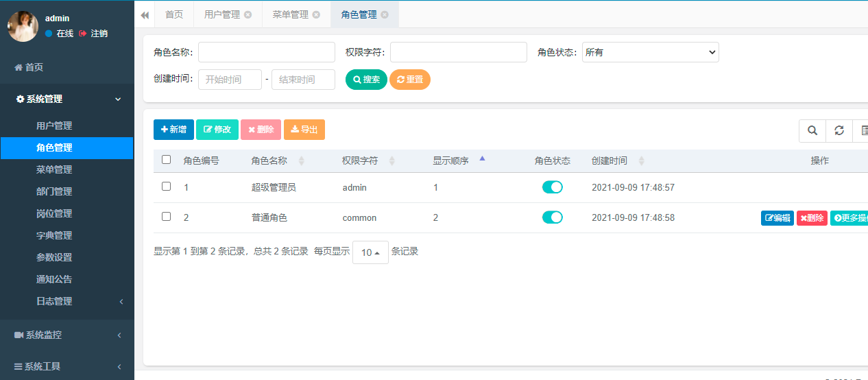Screen dimensions: 868x380
Task: Click the 权限字符 input field
Action: point(459,52)
